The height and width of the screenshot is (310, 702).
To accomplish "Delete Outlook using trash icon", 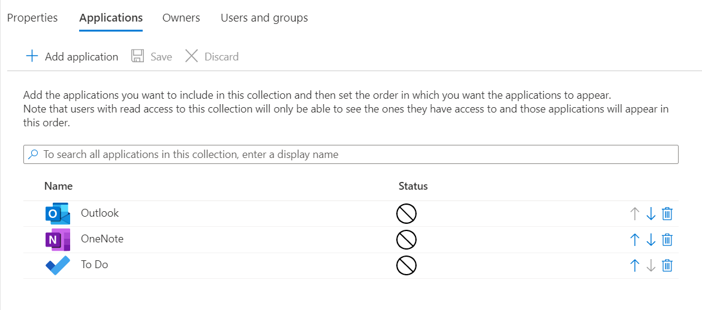I will [667, 214].
